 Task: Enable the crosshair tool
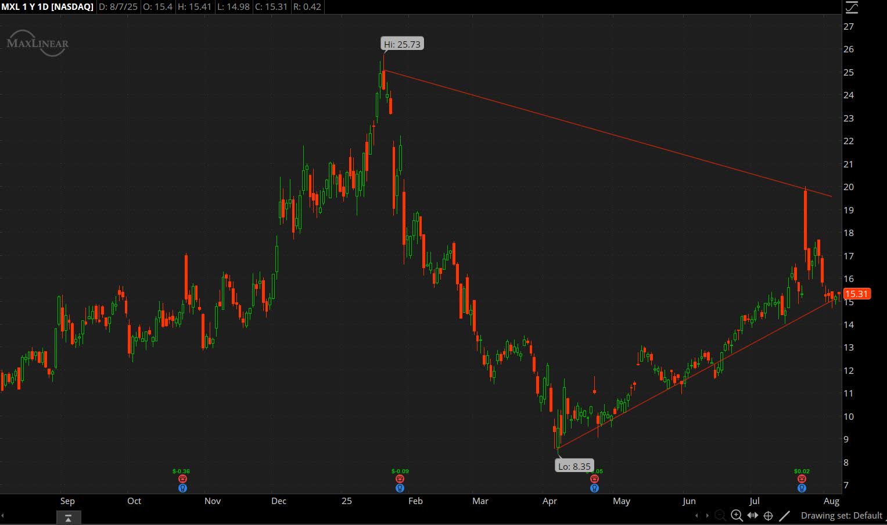click(768, 515)
